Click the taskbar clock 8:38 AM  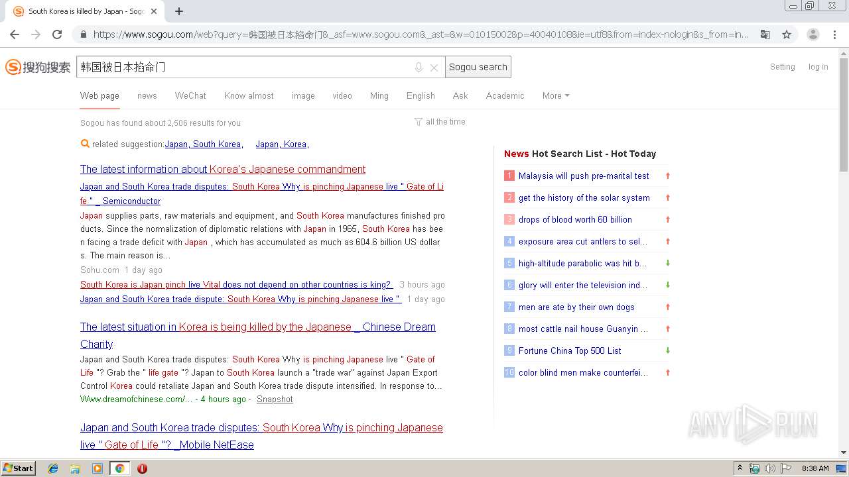815,468
